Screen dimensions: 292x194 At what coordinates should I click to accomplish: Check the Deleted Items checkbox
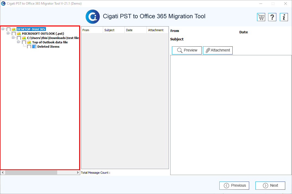pyautogui.click(x=29, y=47)
